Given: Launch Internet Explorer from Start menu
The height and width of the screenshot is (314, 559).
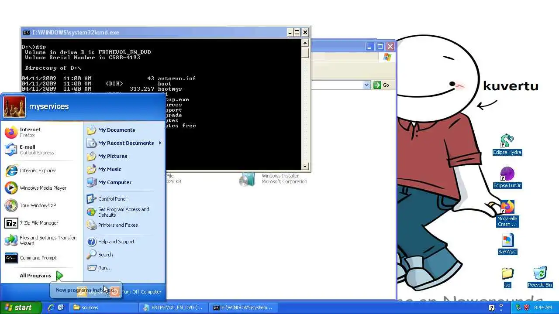Looking at the screenshot, I should coord(41,171).
